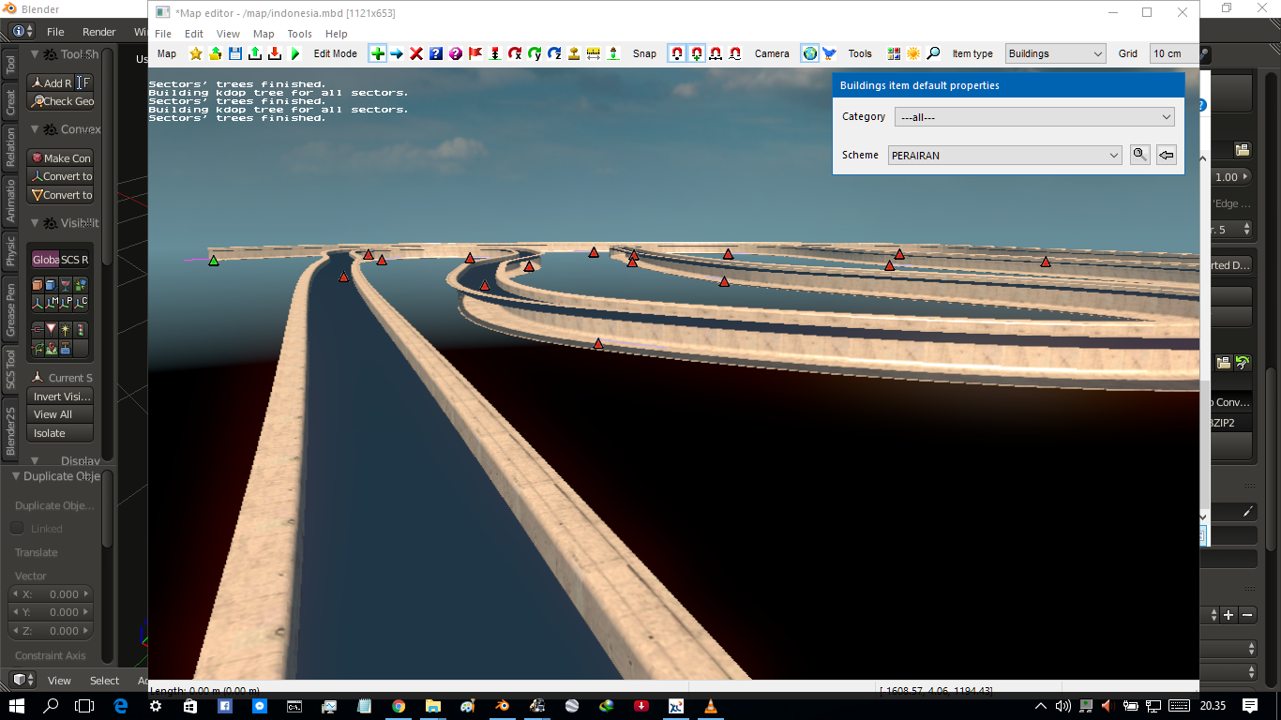Toggle the Linked checkbox in Duplicate Objects
1281x720 pixels.
point(16,528)
